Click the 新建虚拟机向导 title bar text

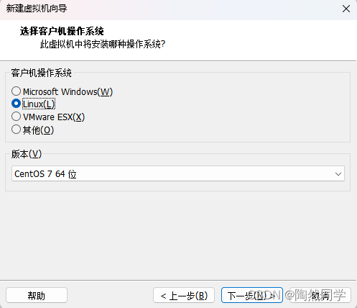37,9
